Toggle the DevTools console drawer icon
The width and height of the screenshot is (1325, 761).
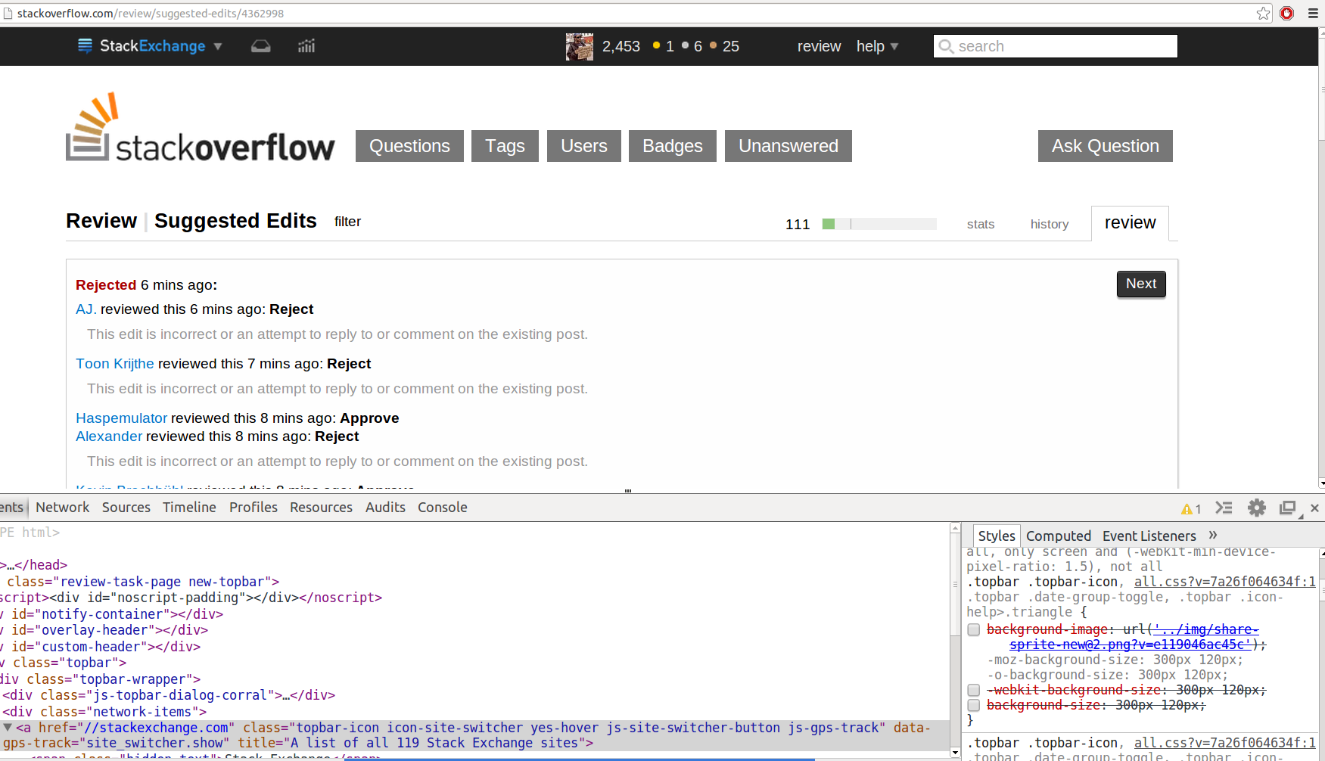(x=1224, y=508)
